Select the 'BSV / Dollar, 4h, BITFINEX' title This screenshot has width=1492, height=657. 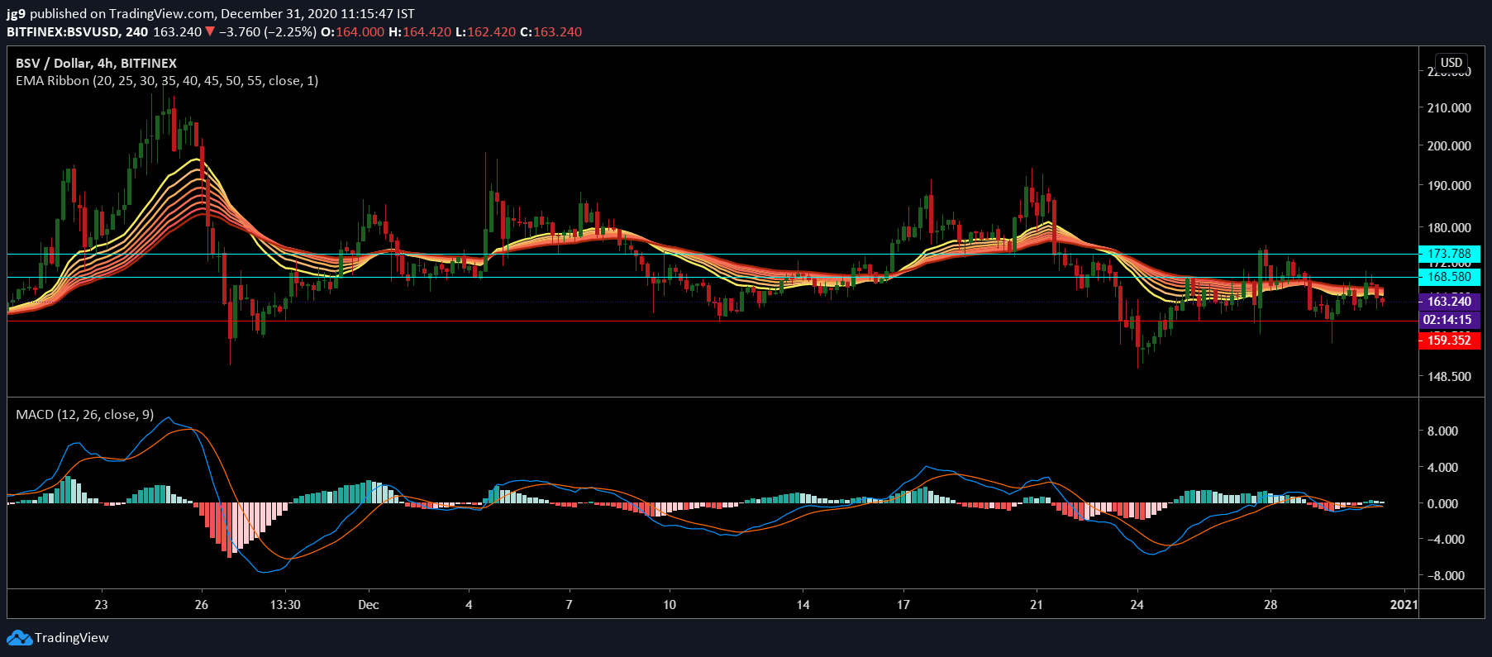coord(96,63)
